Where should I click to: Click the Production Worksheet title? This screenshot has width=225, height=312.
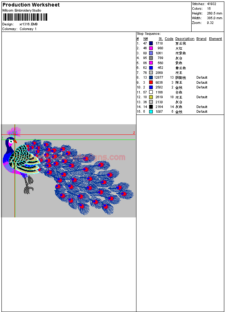pyautogui.click(x=31, y=5)
